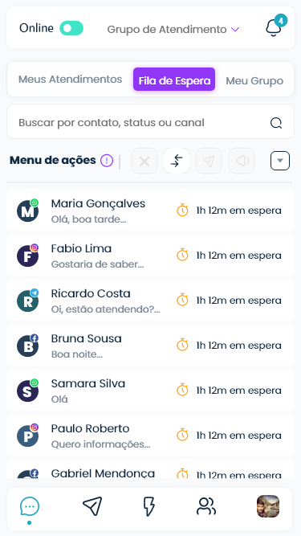This screenshot has height=536, width=301.
Task: Click the paper plane action in Menu de ações
Action: pyautogui.click(x=209, y=161)
